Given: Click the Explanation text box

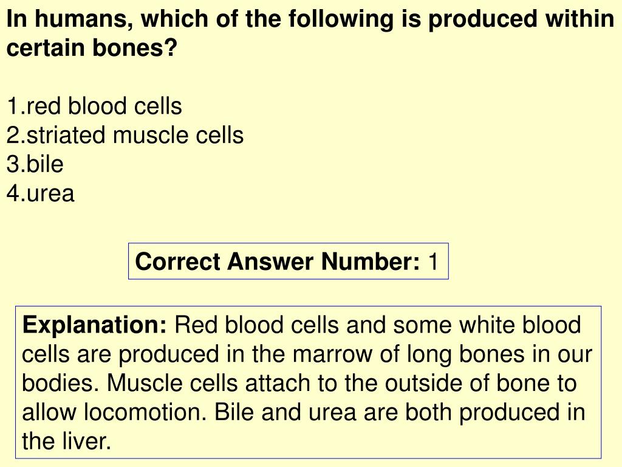Looking at the screenshot, I should pos(308,382).
